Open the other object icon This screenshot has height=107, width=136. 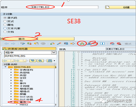coord(36,44)
